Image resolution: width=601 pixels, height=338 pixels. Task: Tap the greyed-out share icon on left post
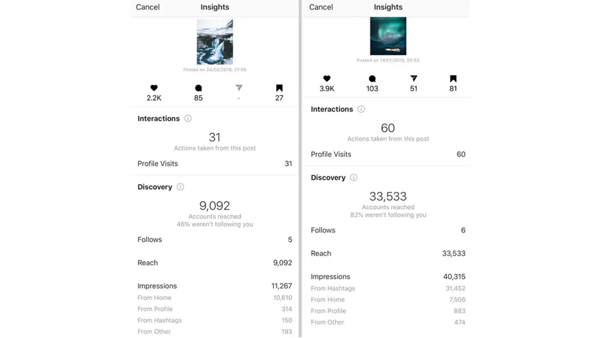[239, 88]
